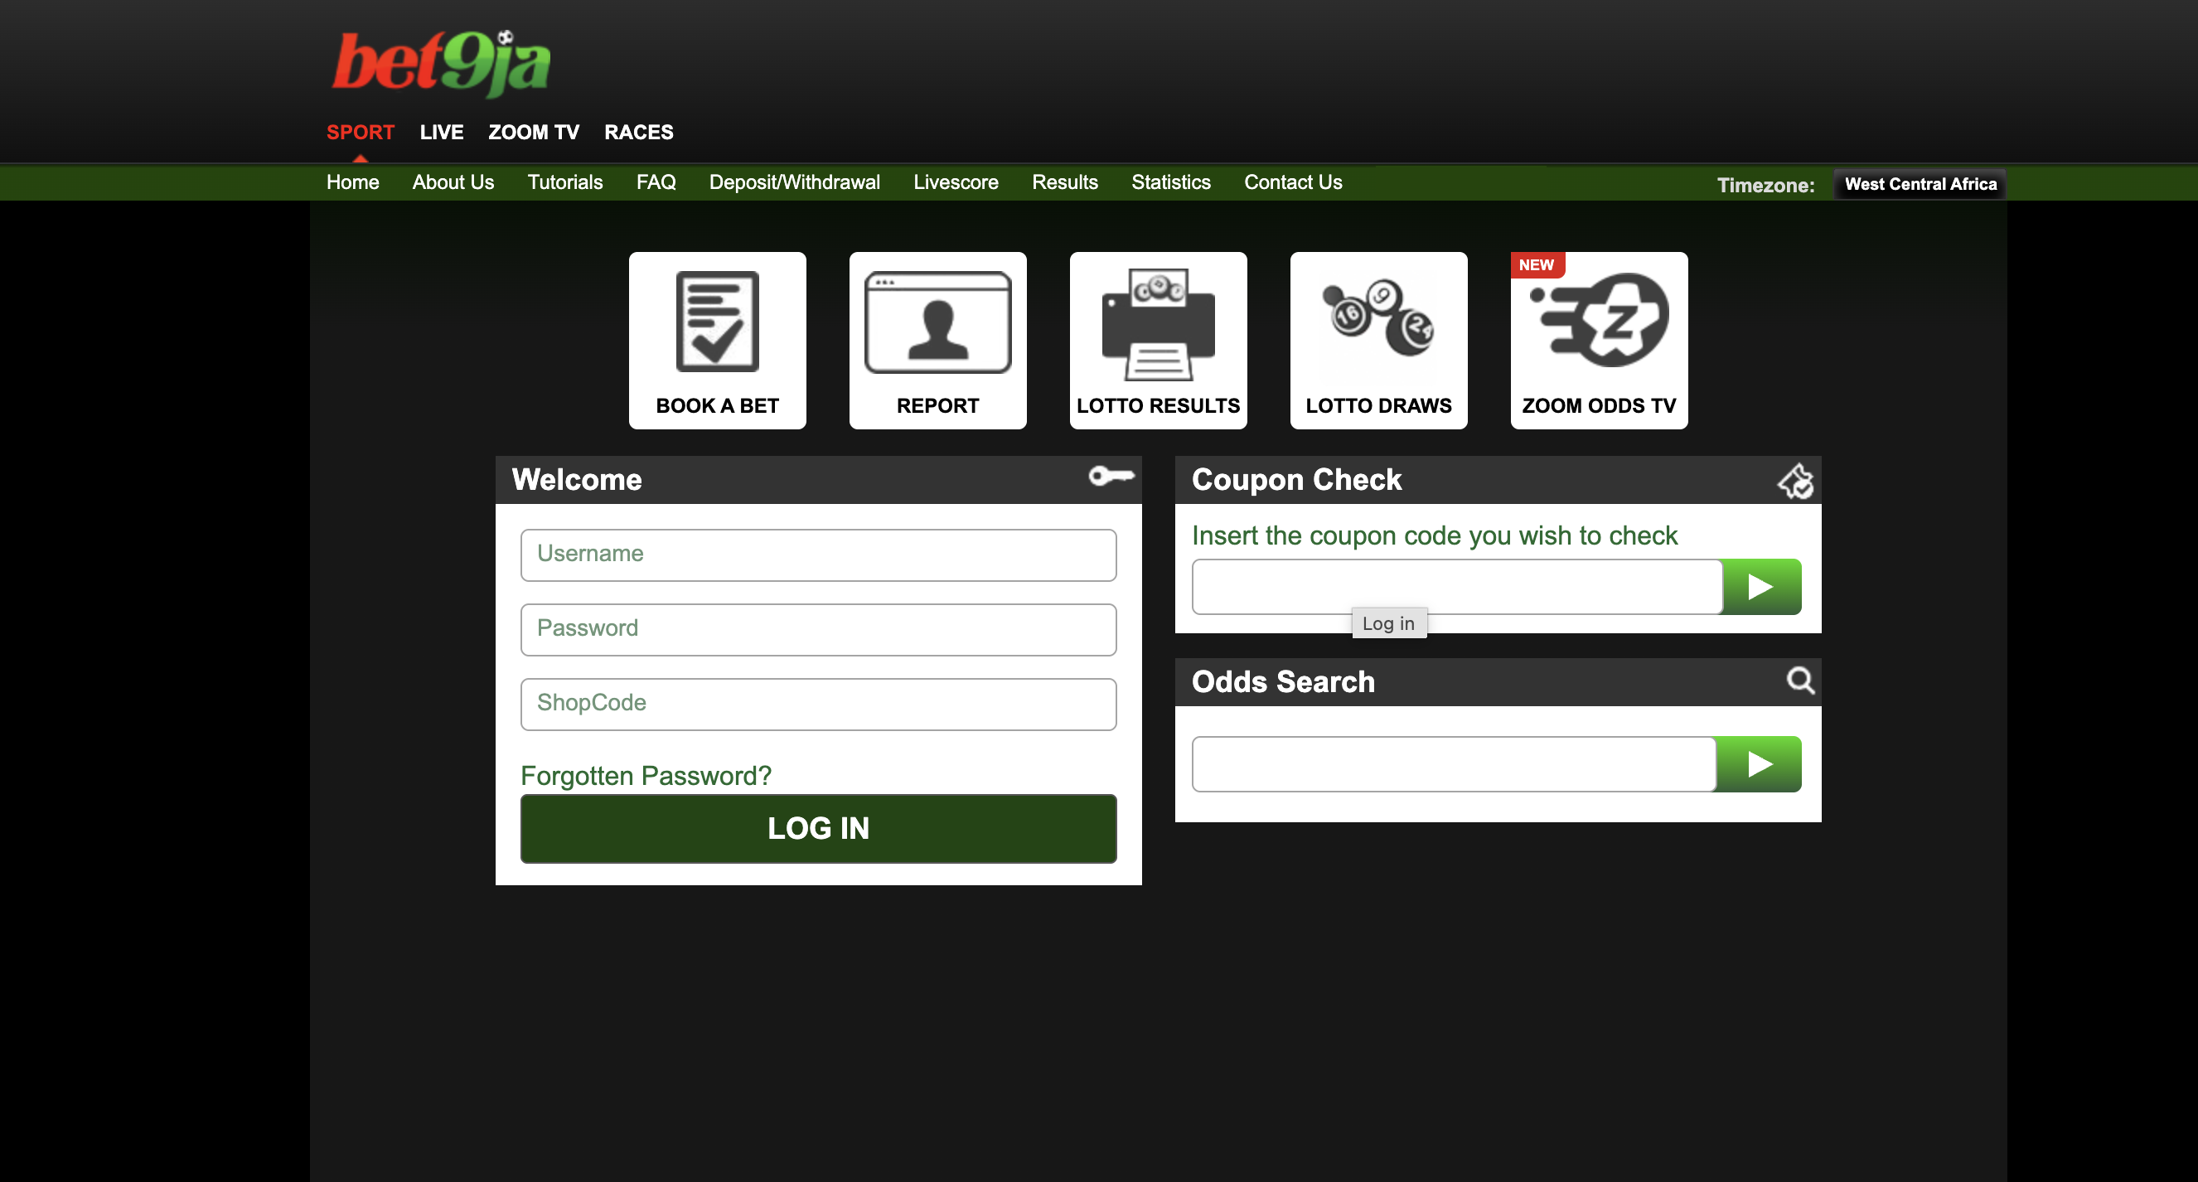Open the West Central Africa timezone dropdown
This screenshot has width=2198, height=1182.
(1919, 184)
